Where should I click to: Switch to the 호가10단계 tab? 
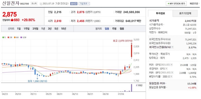[x=185, y=13]
